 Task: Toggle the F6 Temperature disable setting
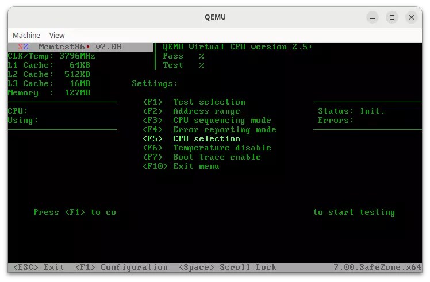[x=207, y=148]
